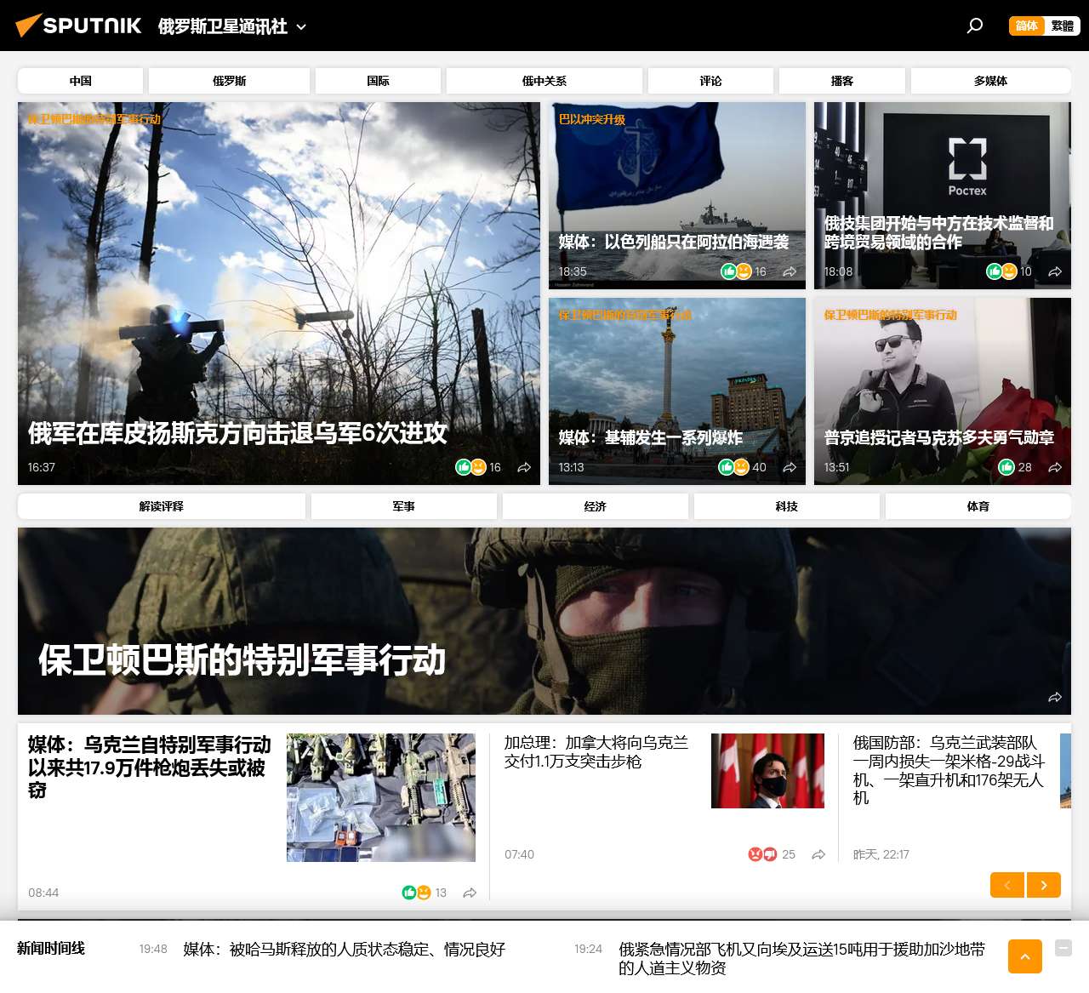Like the 普京追授记者 article
The width and height of the screenshot is (1089, 993).
pyautogui.click(x=1006, y=467)
